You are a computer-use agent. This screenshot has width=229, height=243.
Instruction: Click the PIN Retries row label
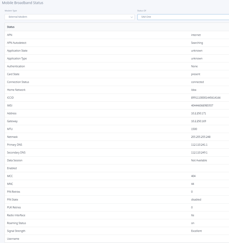[13, 192]
